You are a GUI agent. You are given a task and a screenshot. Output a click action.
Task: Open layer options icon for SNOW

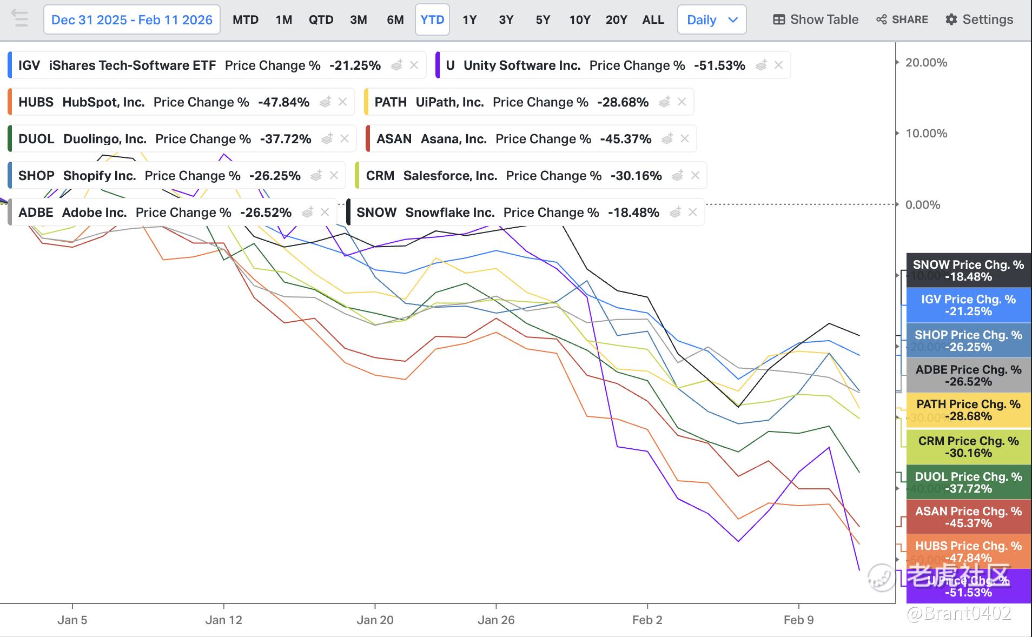pos(675,213)
